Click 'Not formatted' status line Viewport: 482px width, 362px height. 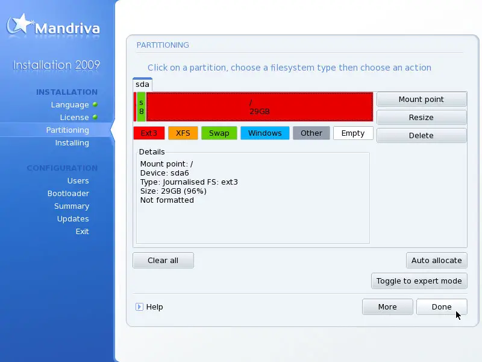click(x=167, y=200)
